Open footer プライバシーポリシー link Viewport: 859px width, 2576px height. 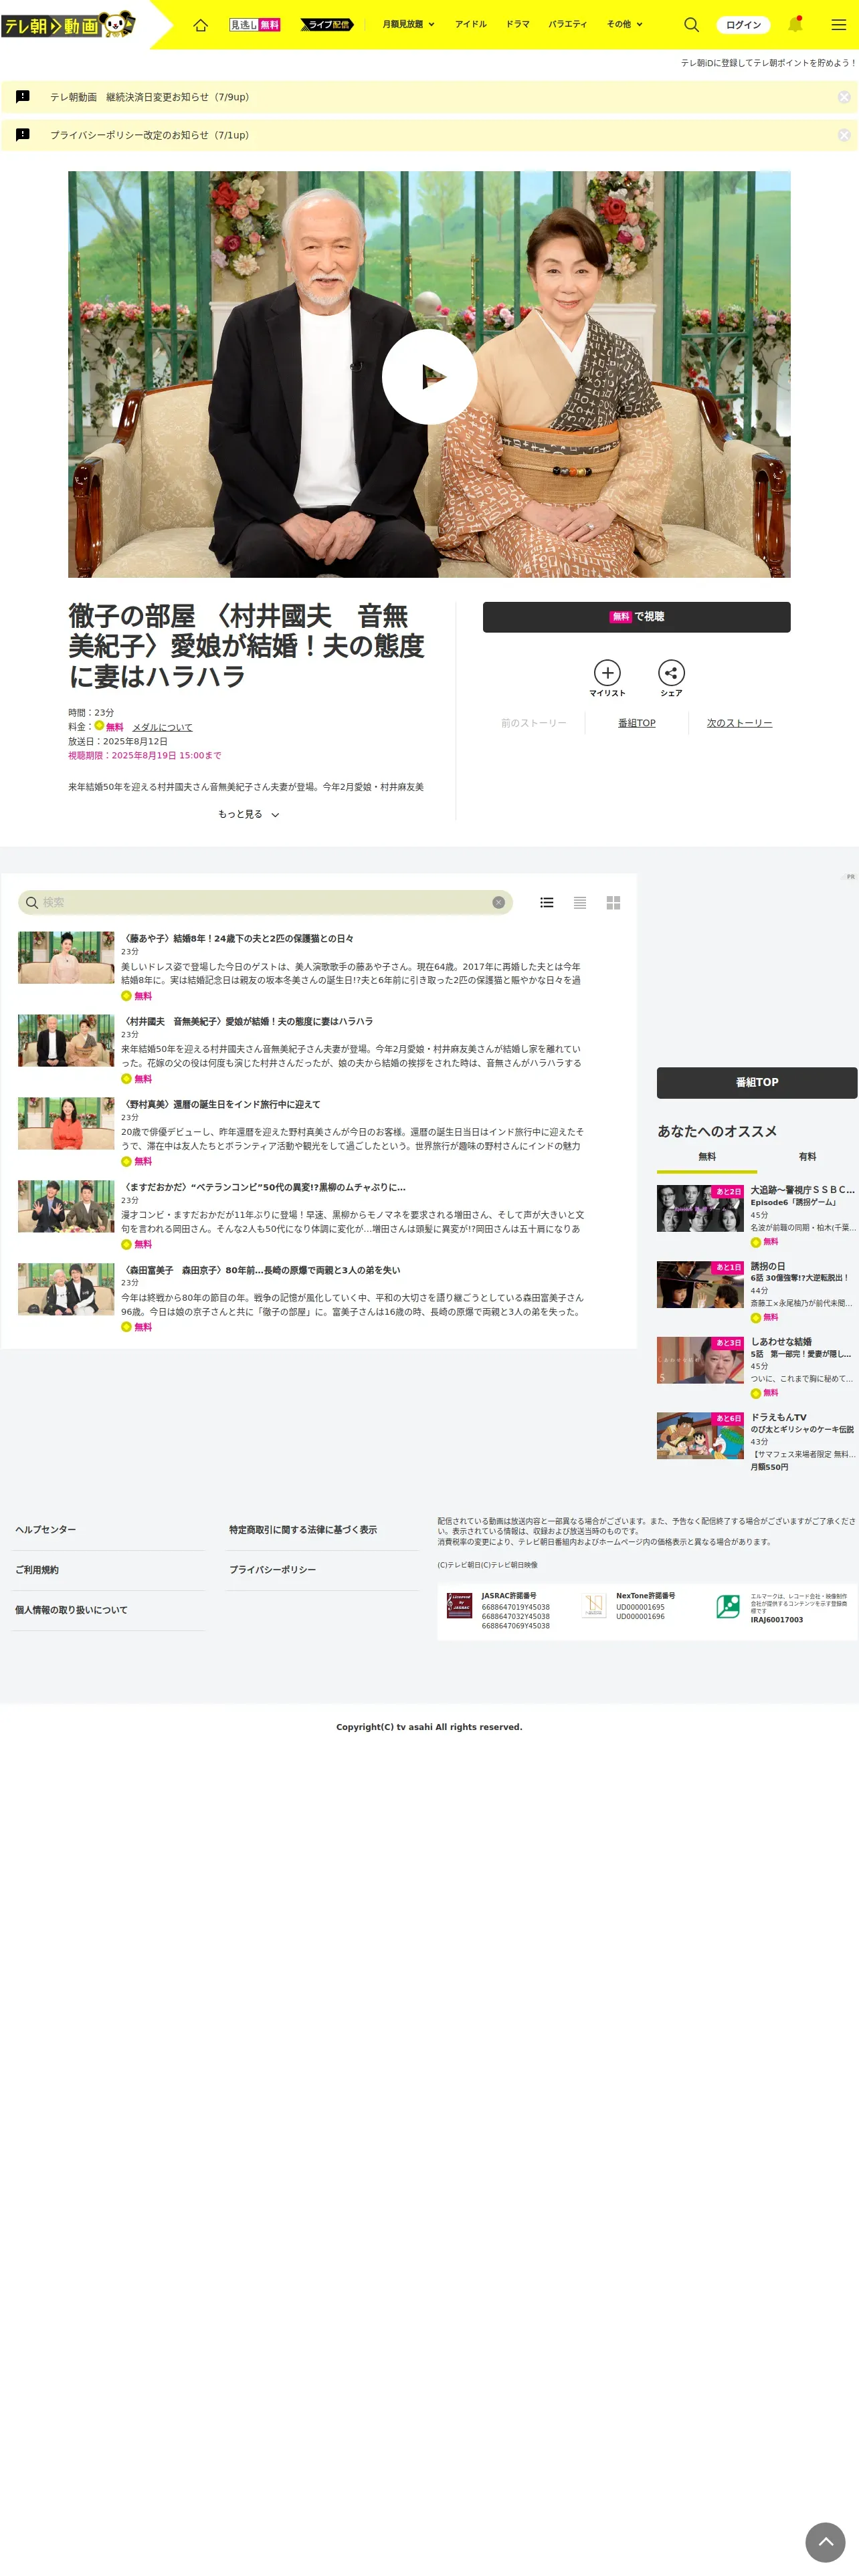273,1570
